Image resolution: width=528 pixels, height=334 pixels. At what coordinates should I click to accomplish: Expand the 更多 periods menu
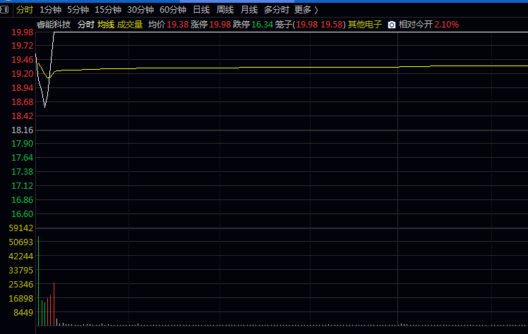(306, 10)
